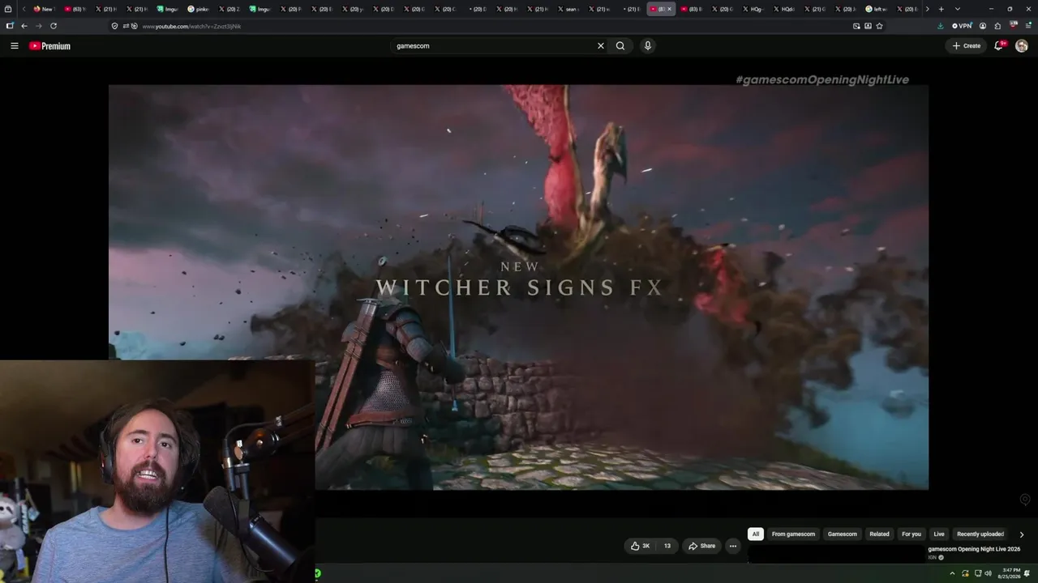Select the 'From gamescom' filter chip
This screenshot has width=1038, height=583.
click(x=793, y=534)
